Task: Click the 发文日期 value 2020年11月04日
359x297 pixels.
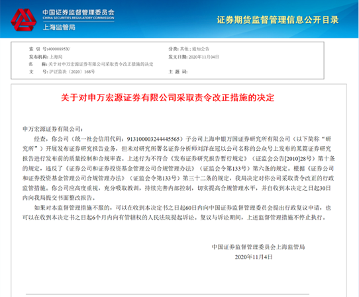Action: (204, 57)
